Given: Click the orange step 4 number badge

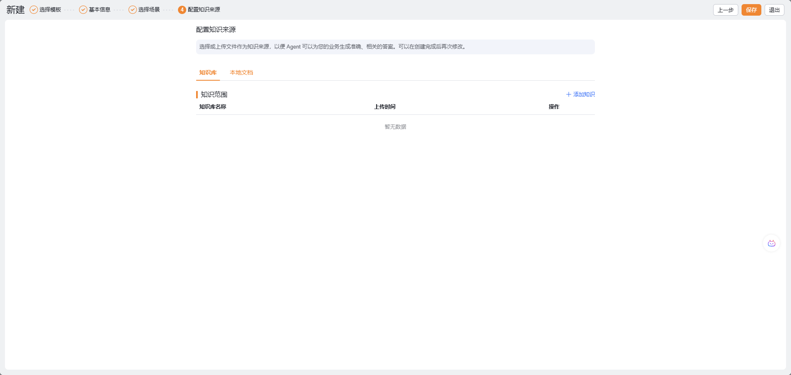Looking at the screenshot, I should (x=182, y=10).
